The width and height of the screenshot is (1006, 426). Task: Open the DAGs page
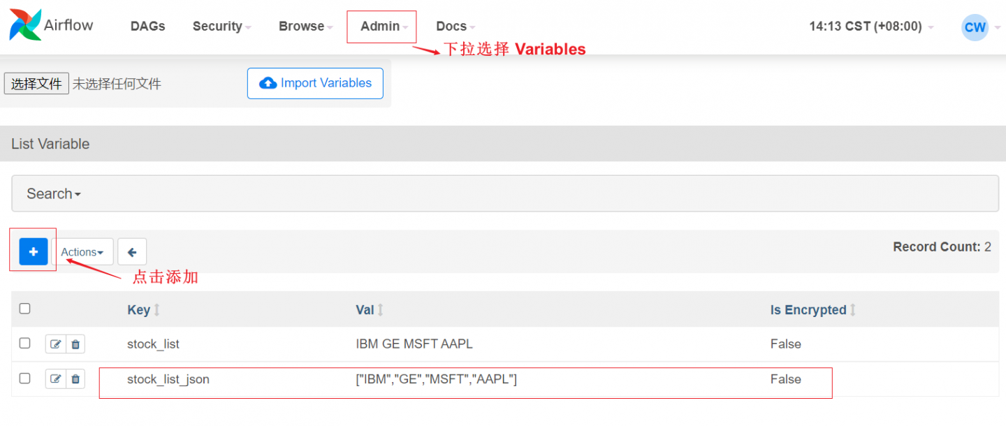147,27
